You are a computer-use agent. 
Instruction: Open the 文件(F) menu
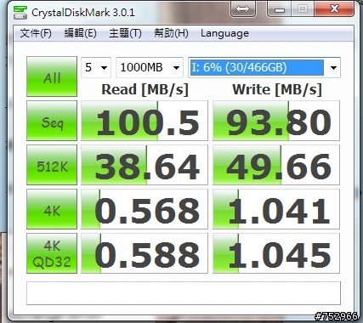click(x=36, y=33)
